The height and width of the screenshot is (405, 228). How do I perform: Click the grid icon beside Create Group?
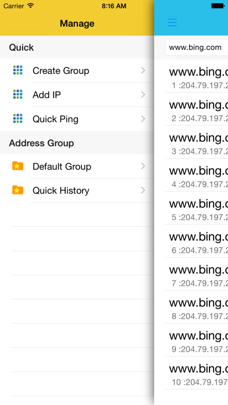coord(18,70)
